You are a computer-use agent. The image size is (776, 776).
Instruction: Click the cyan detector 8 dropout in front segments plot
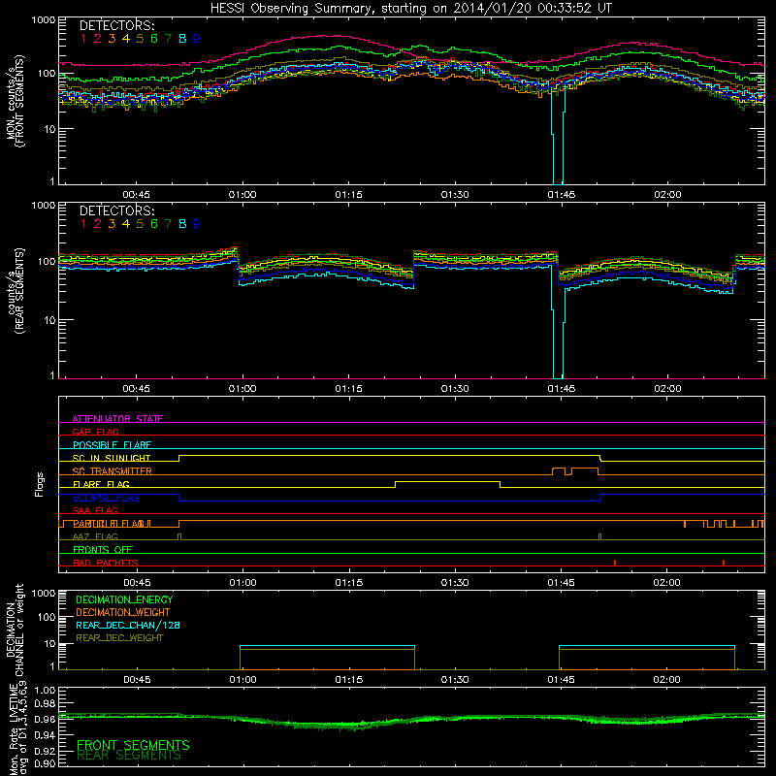(x=558, y=136)
